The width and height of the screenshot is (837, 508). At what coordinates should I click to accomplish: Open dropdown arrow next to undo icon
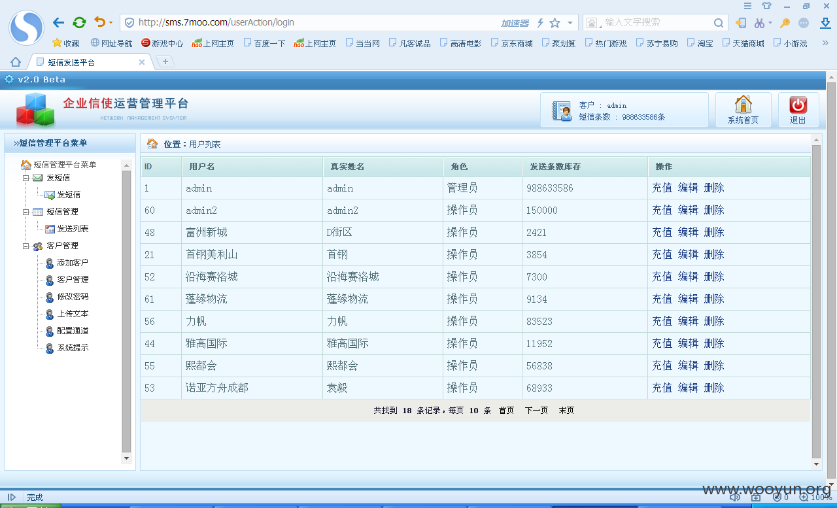point(111,23)
